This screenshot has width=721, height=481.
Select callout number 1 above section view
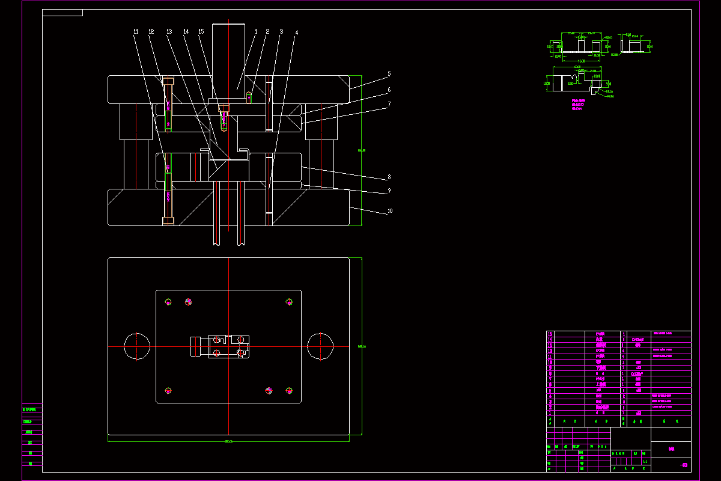pyautogui.click(x=256, y=31)
